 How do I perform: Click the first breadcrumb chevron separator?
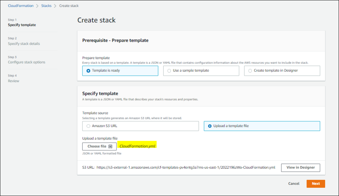pos(37,6)
